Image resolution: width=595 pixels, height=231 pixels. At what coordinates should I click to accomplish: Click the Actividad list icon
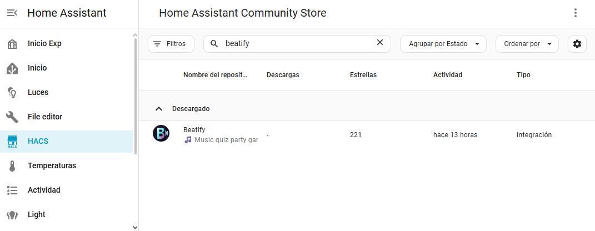coord(12,190)
